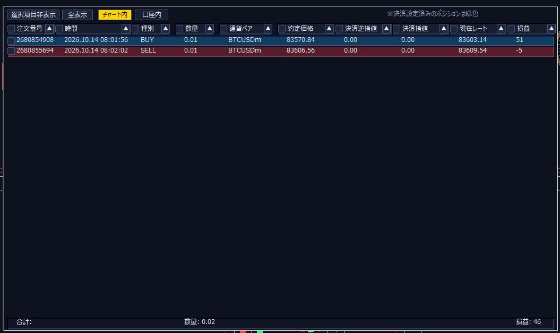Click the time 2026.10.14 08:01:56
Screen dimensions: 560x333
[96, 40]
